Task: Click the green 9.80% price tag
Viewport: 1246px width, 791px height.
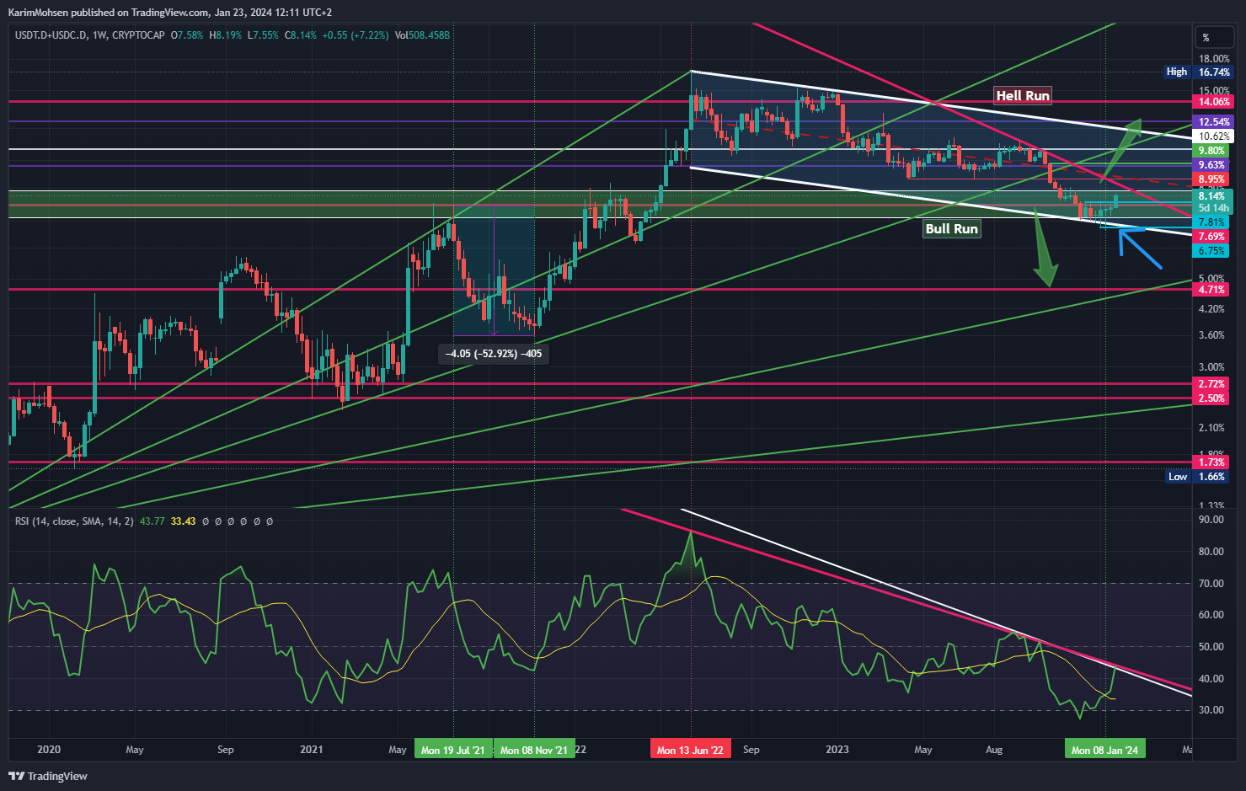Action: 1211,151
